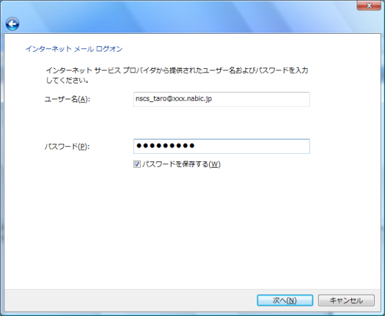Click empty space right of password dots
The width and height of the screenshot is (385, 316).
click(252, 146)
